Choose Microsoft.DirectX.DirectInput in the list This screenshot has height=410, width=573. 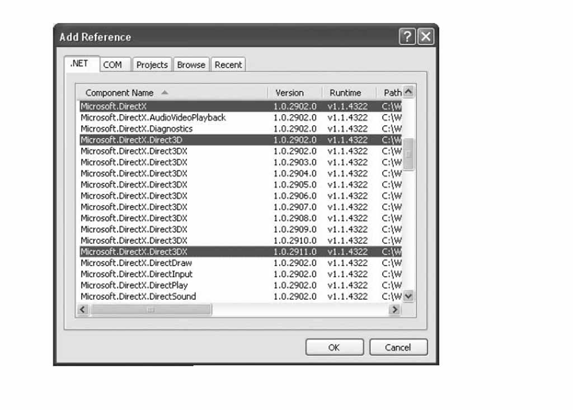pyautogui.click(x=241, y=274)
